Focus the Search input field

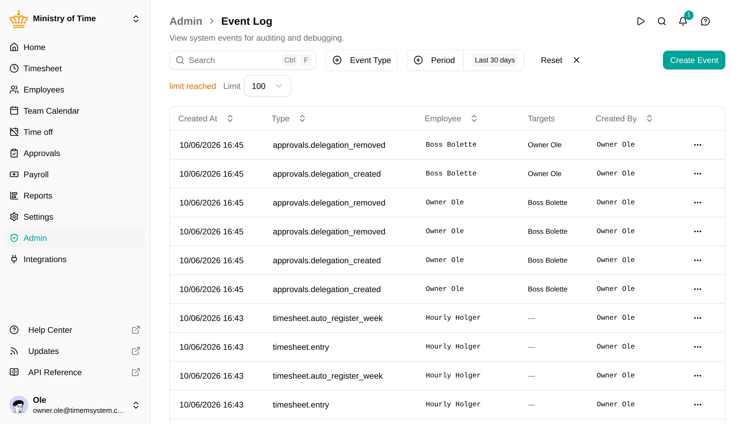point(243,60)
